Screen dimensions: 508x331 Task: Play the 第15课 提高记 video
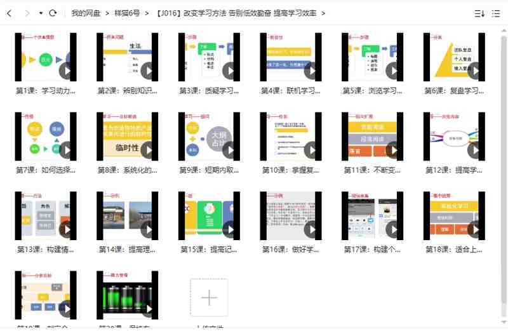pos(230,229)
